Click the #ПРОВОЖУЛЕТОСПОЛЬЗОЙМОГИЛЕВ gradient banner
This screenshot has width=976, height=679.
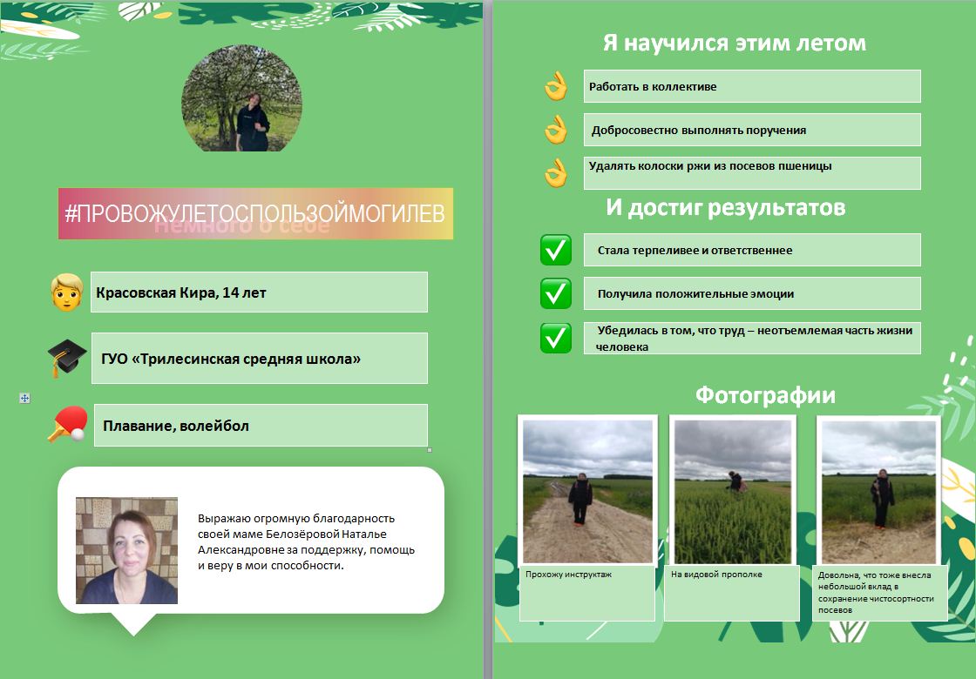point(256,213)
